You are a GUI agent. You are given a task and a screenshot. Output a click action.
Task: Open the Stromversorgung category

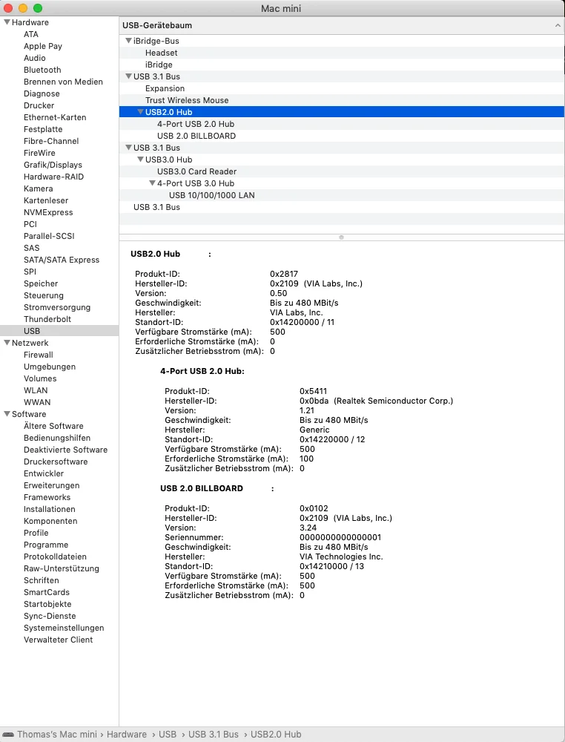click(57, 307)
